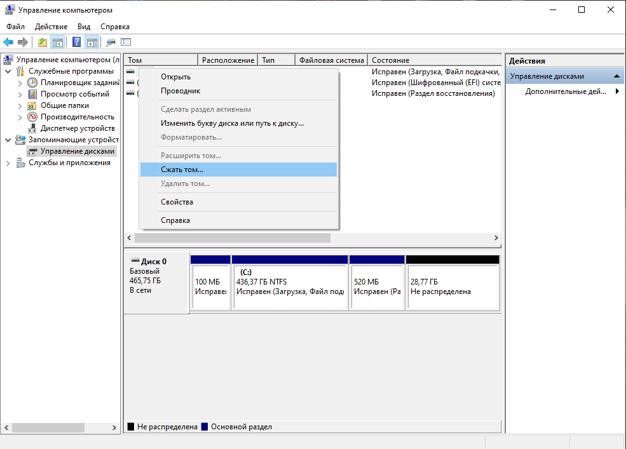
Task: Choose Открыть in context menu
Action: [239, 77]
